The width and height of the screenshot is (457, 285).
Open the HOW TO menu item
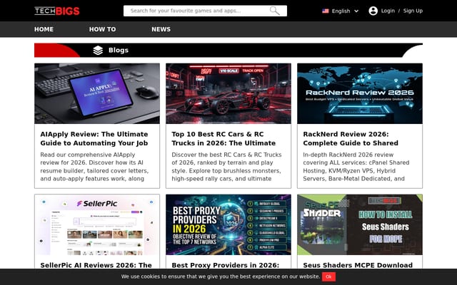(x=103, y=29)
